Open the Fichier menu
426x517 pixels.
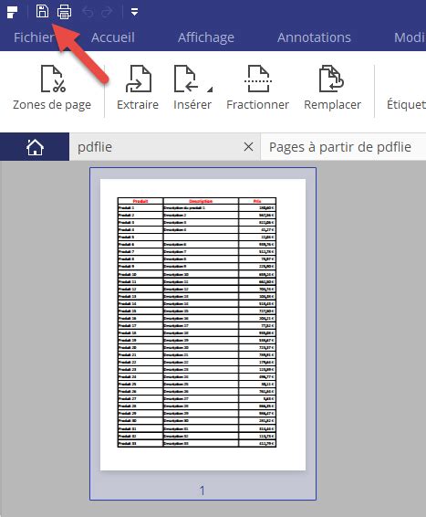[34, 37]
